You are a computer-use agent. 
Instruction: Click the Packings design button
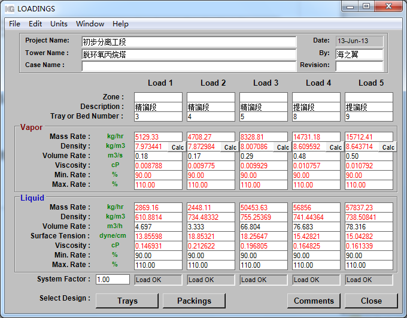[x=194, y=301]
